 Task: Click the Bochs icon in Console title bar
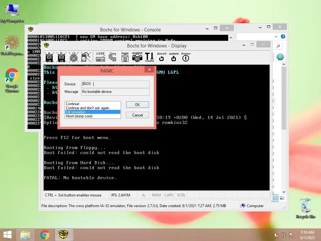pyautogui.click(x=31, y=29)
